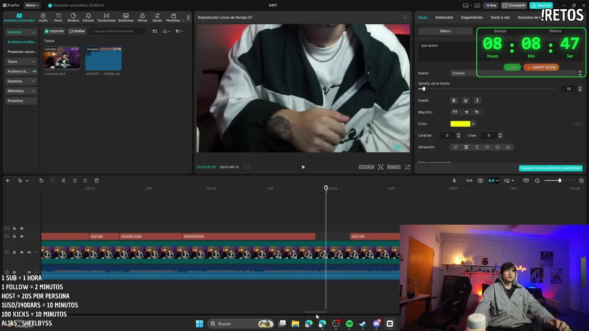The height and width of the screenshot is (331, 589).
Task: Align text to center
Action: [466, 147]
